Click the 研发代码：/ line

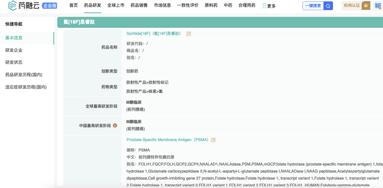tap(137, 44)
